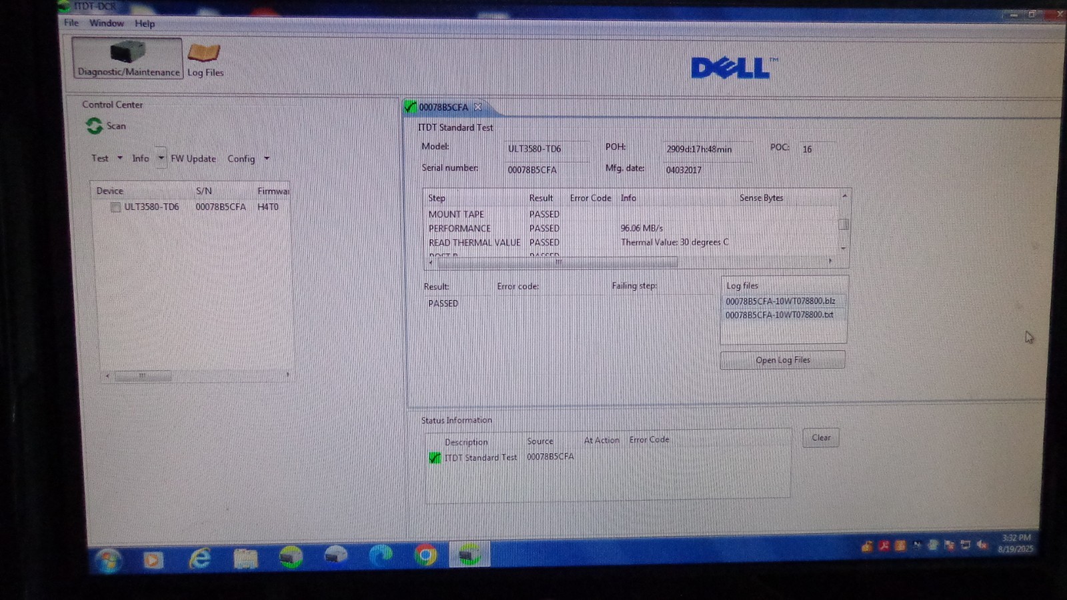
Task: Click the Test button
Action: coord(100,158)
